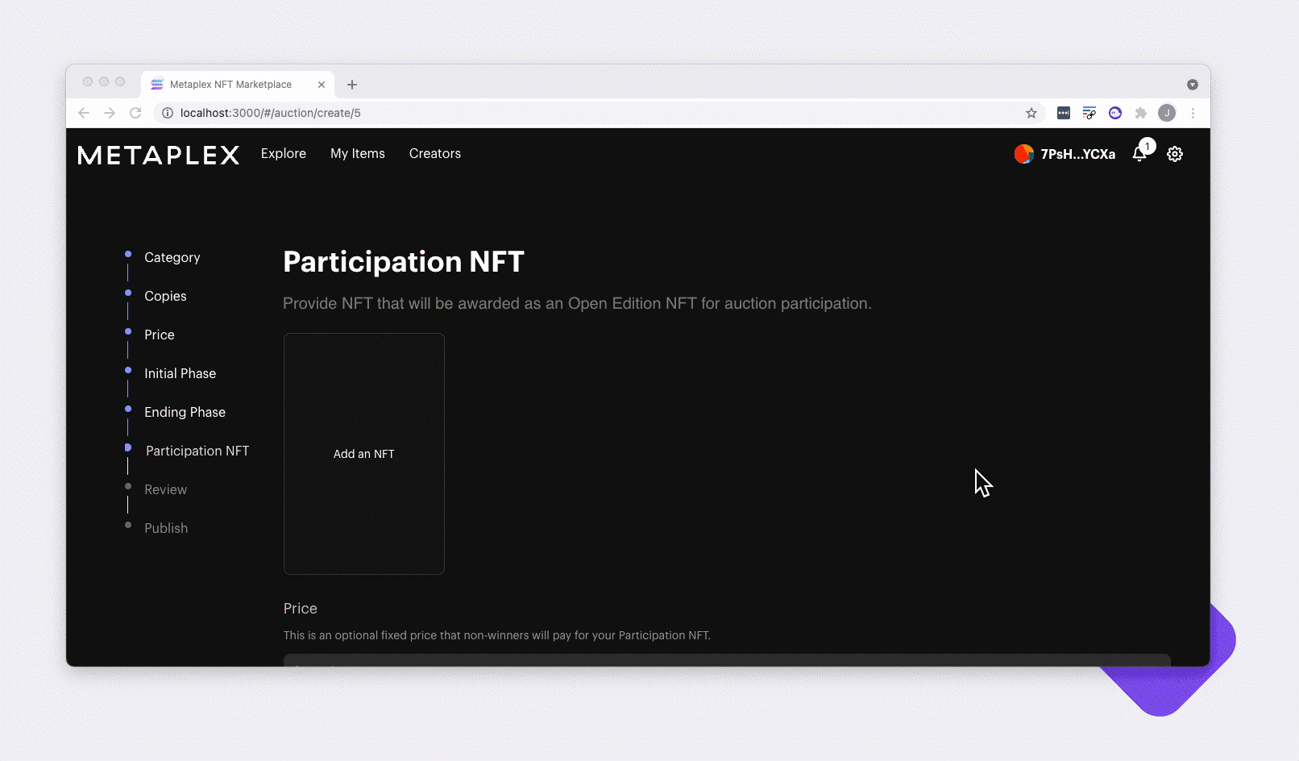This screenshot has height=761, width=1299.
Task: Open the Chrome download status chevron
Action: pos(1193,84)
